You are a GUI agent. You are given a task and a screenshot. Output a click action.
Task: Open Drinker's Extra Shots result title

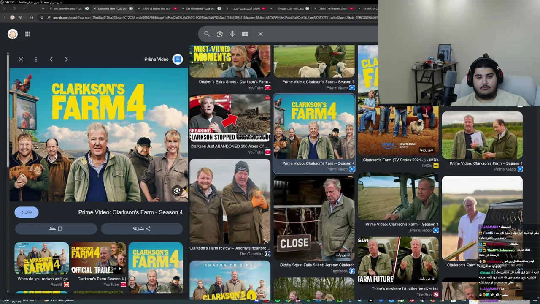tap(235, 82)
